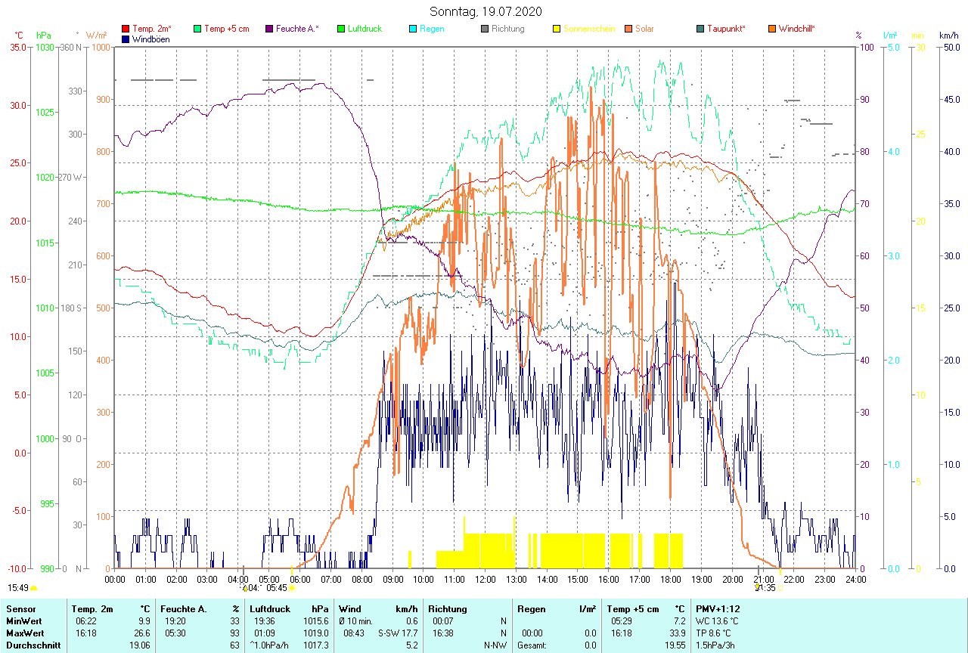
Task: Click the cyan l/m² axis unit label
Action: (890, 36)
